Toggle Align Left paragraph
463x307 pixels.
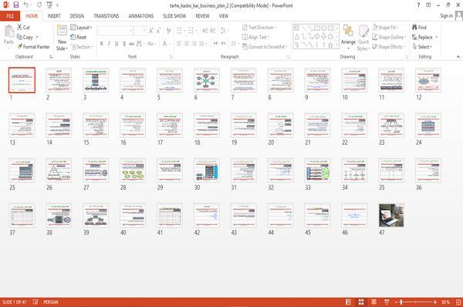(x=179, y=44)
